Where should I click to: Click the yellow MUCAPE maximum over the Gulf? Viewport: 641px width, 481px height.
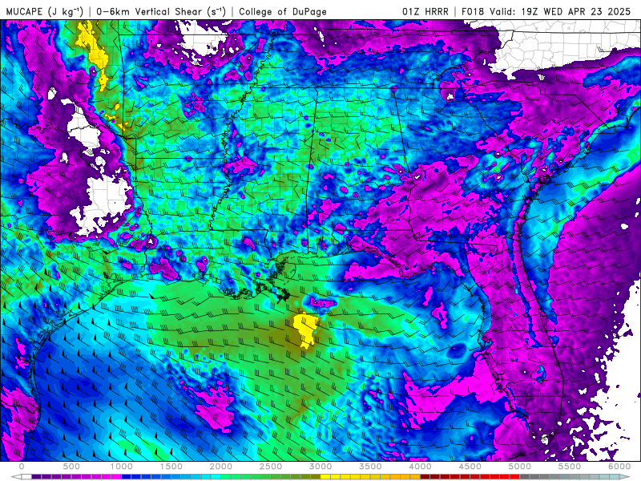click(x=305, y=329)
